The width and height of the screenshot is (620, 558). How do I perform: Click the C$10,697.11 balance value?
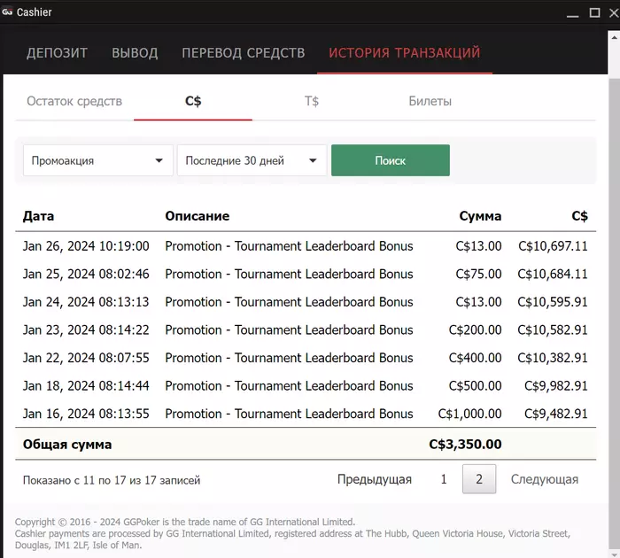coord(553,246)
